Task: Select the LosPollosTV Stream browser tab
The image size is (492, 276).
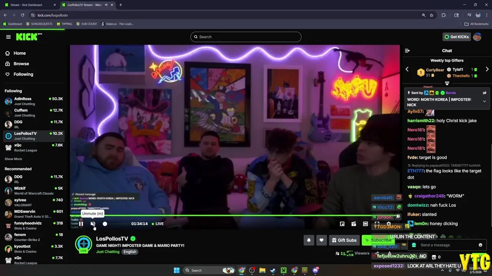Action: coord(88,5)
